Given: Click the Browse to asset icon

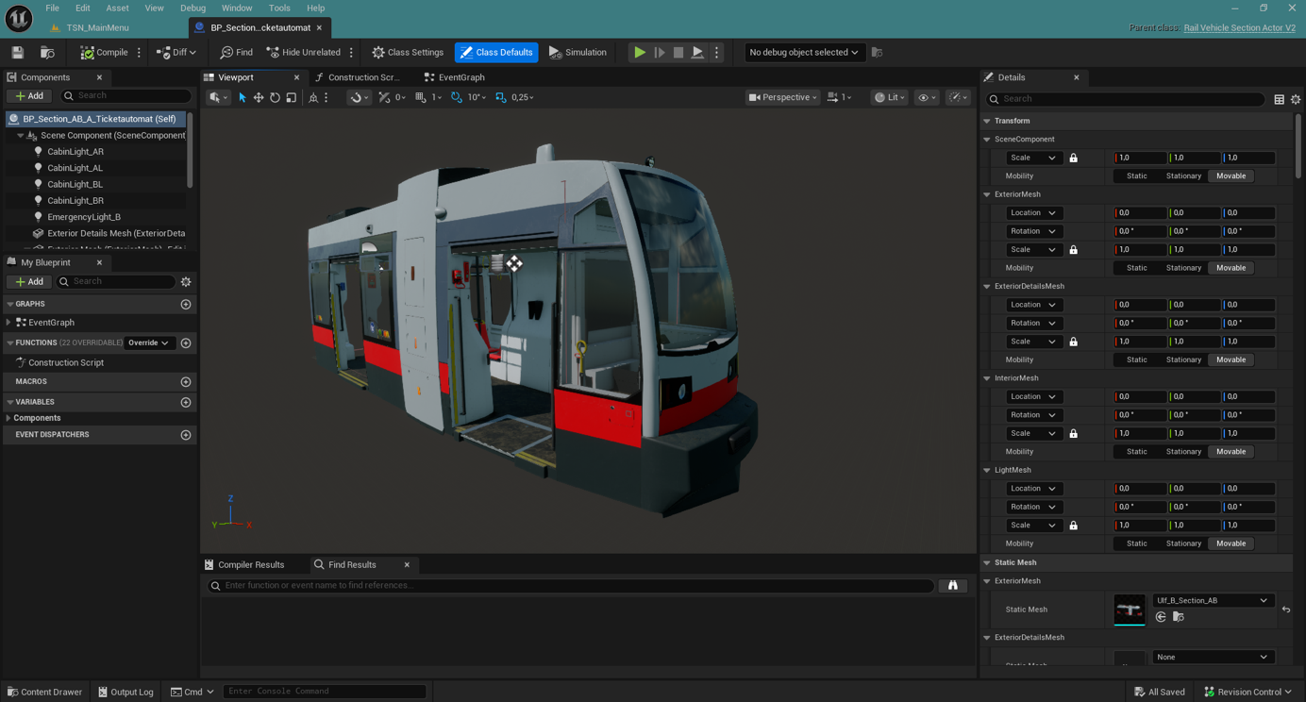Looking at the screenshot, I should (x=47, y=52).
